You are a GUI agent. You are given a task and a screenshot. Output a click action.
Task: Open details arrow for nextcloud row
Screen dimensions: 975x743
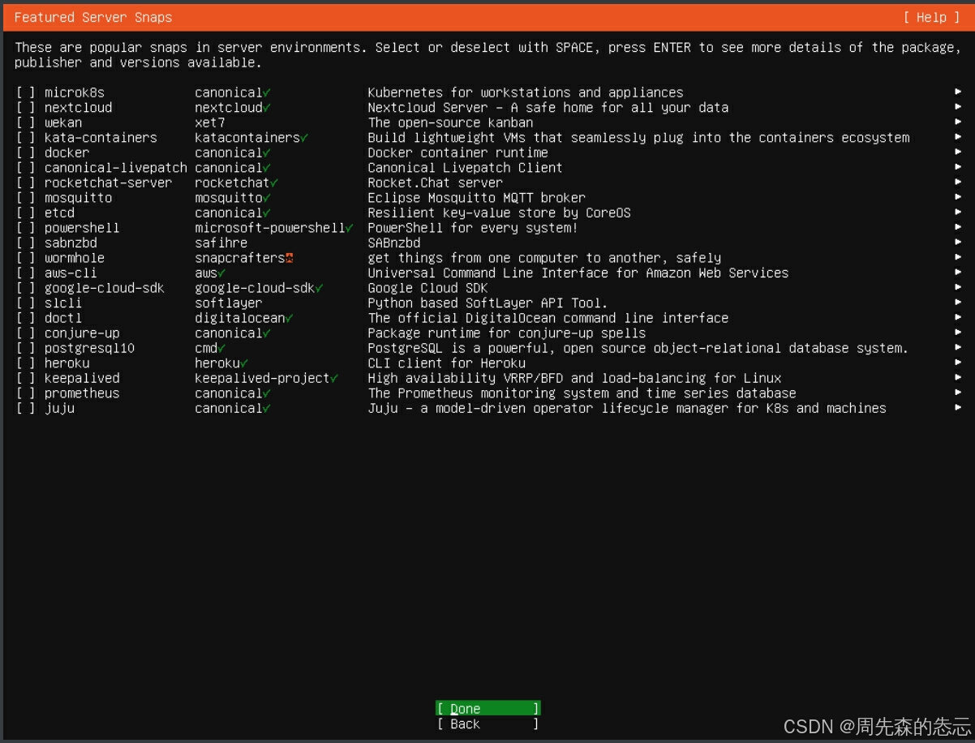[x=958, y=107]
